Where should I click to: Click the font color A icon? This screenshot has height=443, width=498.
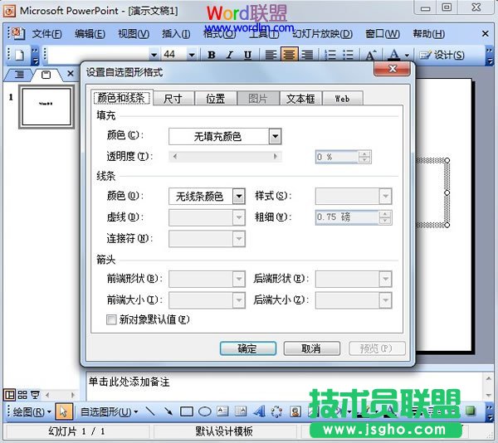[x=393, y=55]
